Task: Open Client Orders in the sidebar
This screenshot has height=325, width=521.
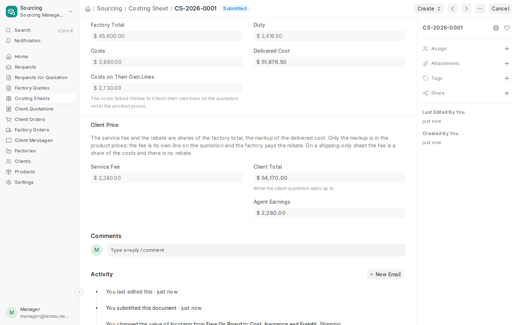Action: (x=40, y=120)
